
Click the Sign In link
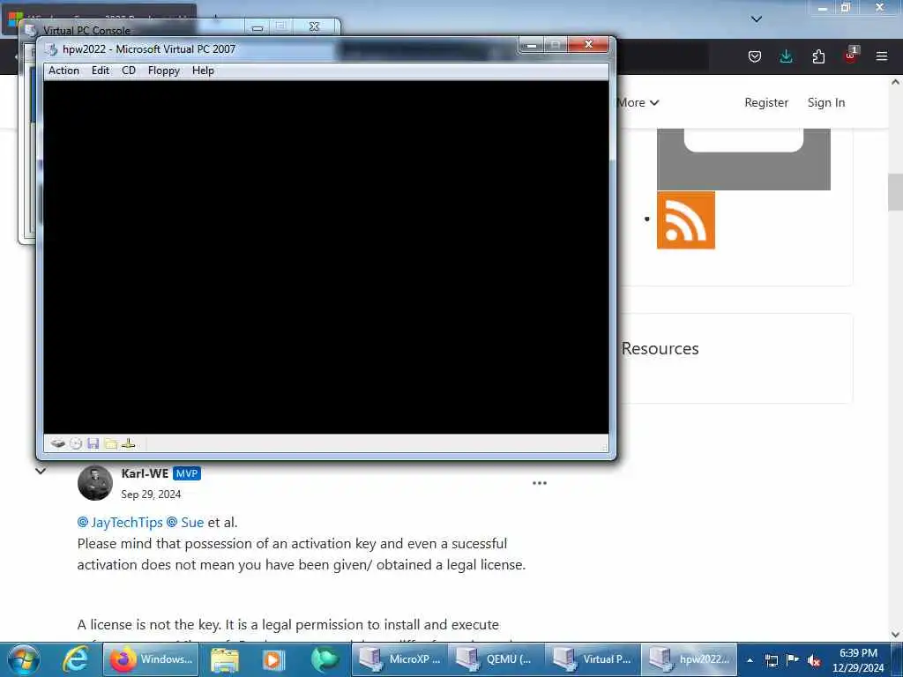(825, 102)
